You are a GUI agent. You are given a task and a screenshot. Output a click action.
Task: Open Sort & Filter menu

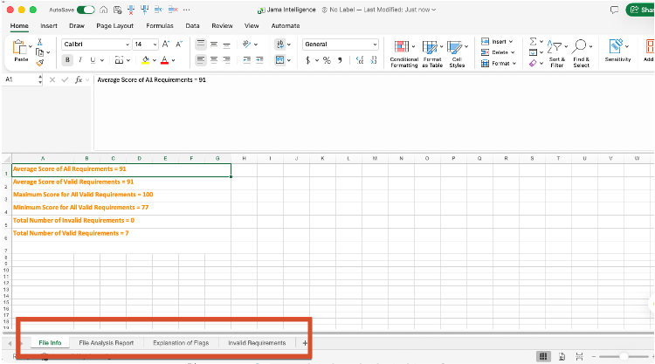pyautogui.click(x=557, y=54)
